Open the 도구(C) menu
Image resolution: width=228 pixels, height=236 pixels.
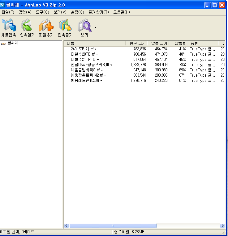click(42, 12)
